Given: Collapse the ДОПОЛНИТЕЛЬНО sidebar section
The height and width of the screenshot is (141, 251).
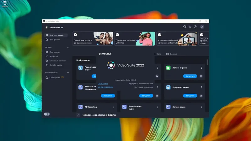Looking at the screenshot, I should [68, 73].
